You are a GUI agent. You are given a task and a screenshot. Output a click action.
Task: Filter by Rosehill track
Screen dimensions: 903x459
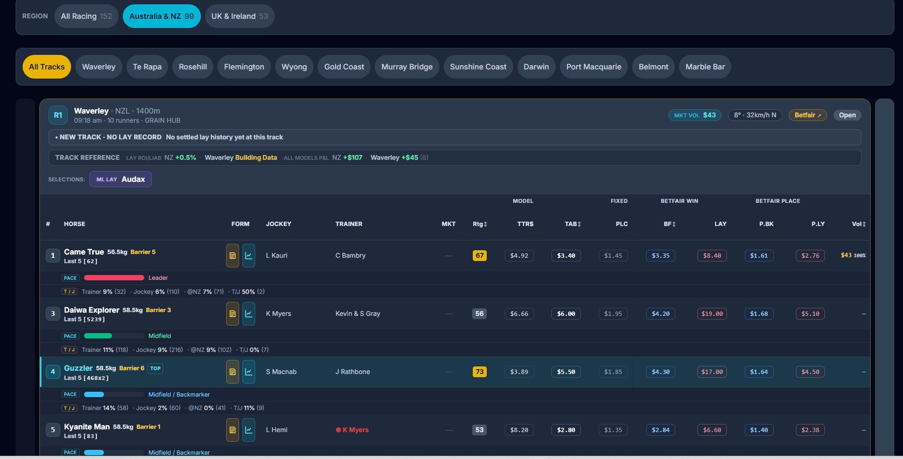coord(193,67)
